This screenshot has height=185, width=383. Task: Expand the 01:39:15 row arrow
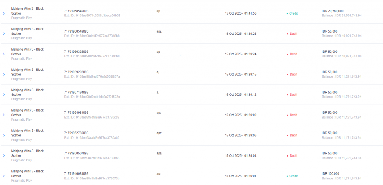(4, 74)
